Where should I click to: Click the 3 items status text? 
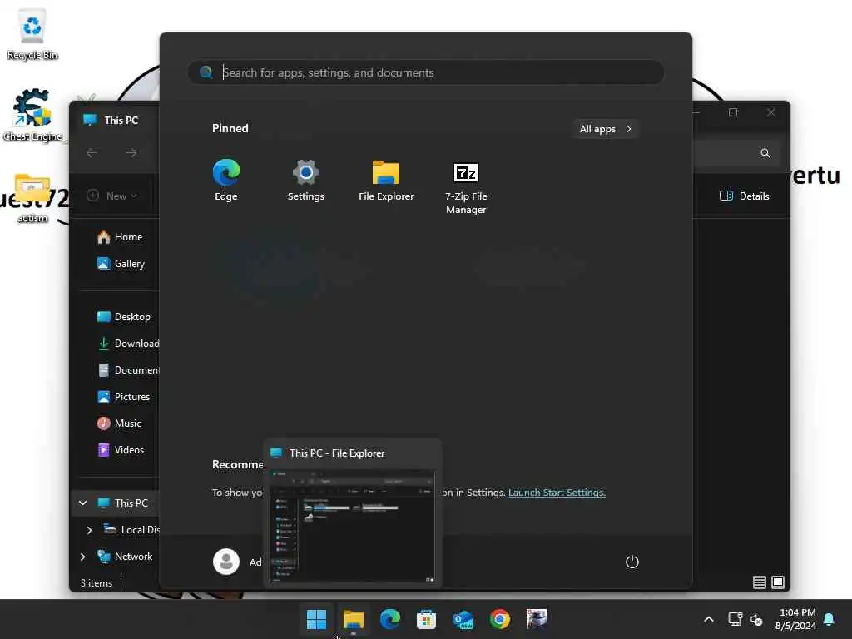tap(97, 583)
